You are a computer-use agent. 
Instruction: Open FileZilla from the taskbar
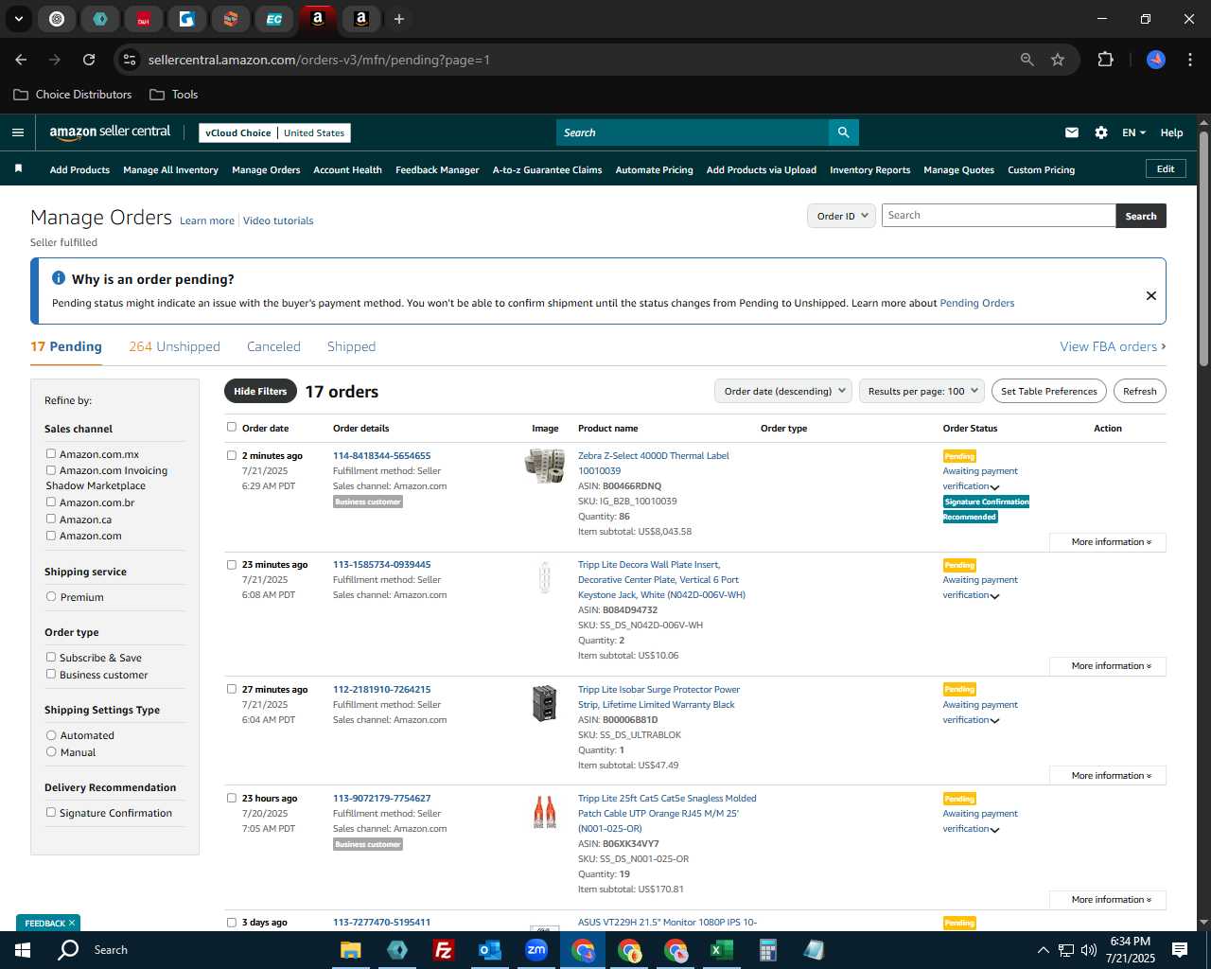click(x=443, y=950)
